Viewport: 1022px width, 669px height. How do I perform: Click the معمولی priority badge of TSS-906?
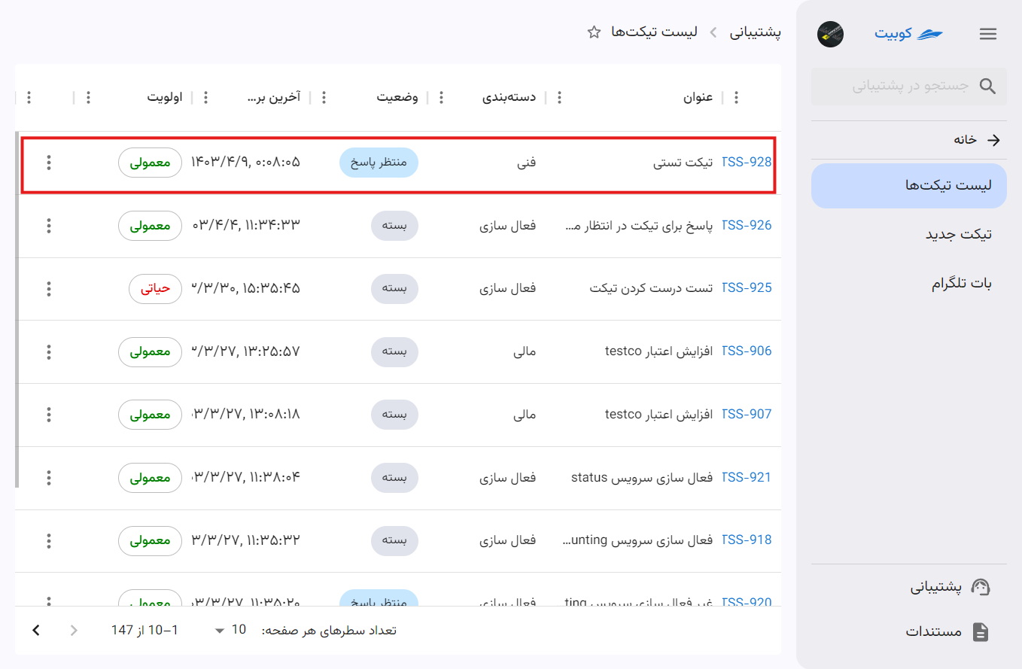[x=150, y=351]
